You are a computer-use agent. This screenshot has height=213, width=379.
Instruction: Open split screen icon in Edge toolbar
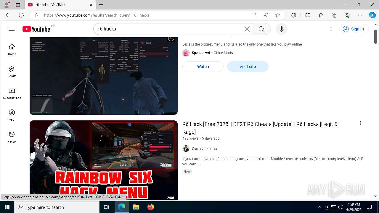coord(308,15)
